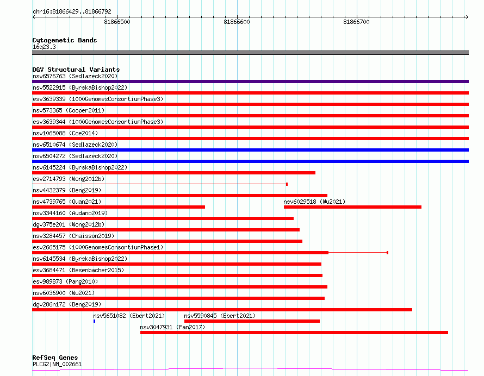
Task: Click the chr16:81866429..81866792 coordinates text
Action: coord(72,12)
